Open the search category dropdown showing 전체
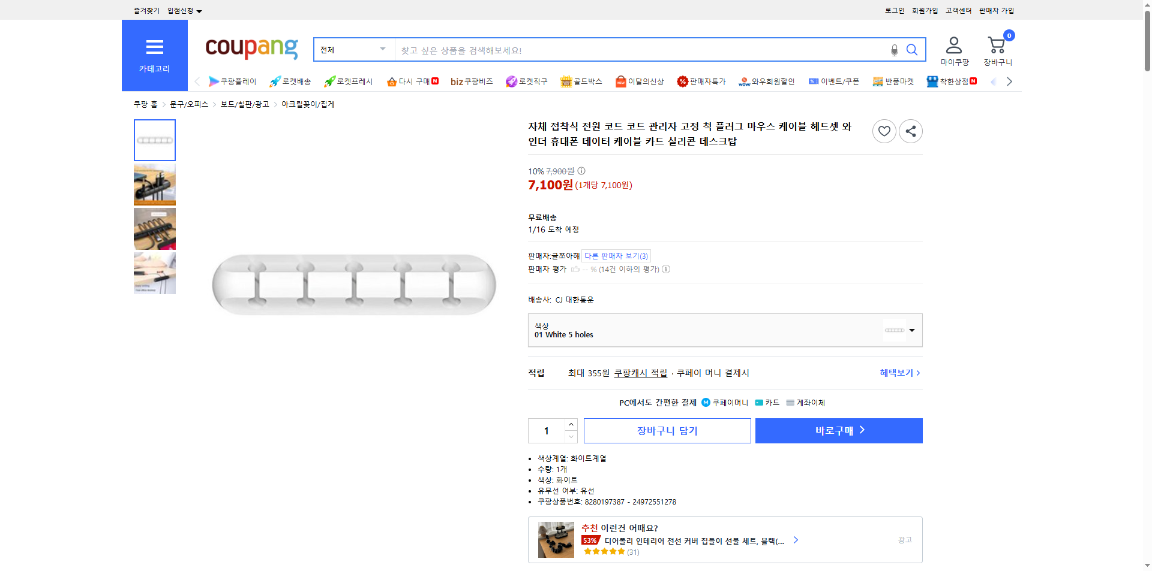Image resolution: width=1152 pixels, height=571 pixels. click(x=353, y=50)
